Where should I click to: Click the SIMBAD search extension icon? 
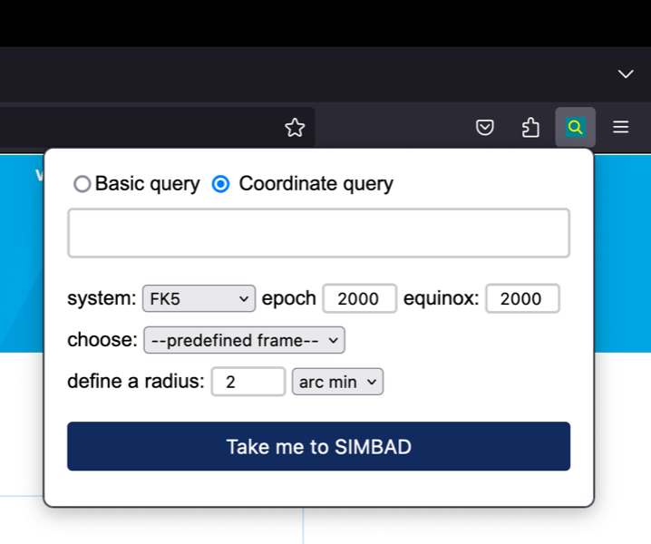pyautogui.click(x=575, y=127)
